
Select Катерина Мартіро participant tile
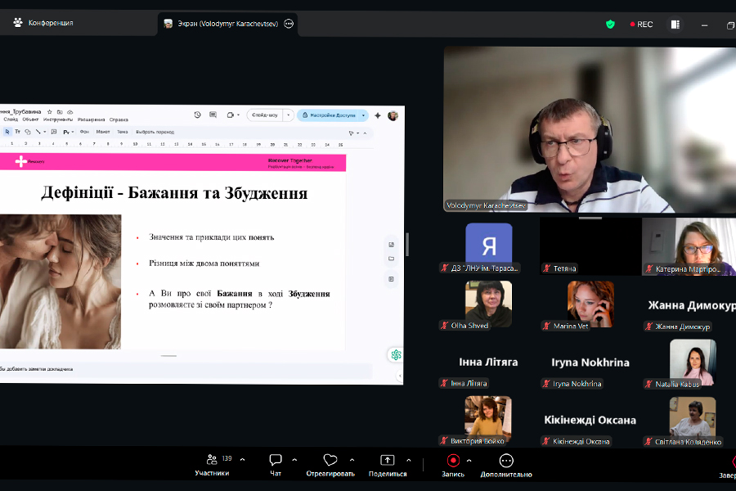tap(689, 246)
